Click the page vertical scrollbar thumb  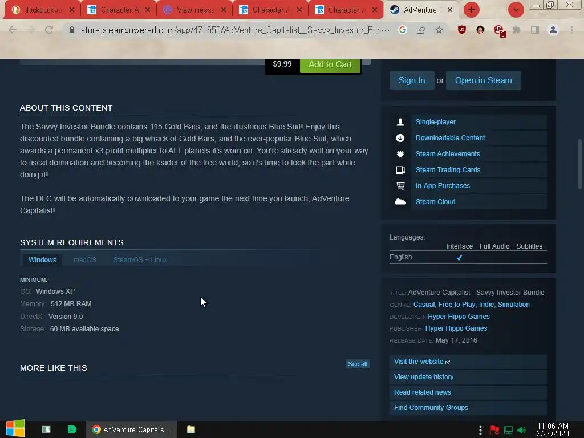[579, 164]
